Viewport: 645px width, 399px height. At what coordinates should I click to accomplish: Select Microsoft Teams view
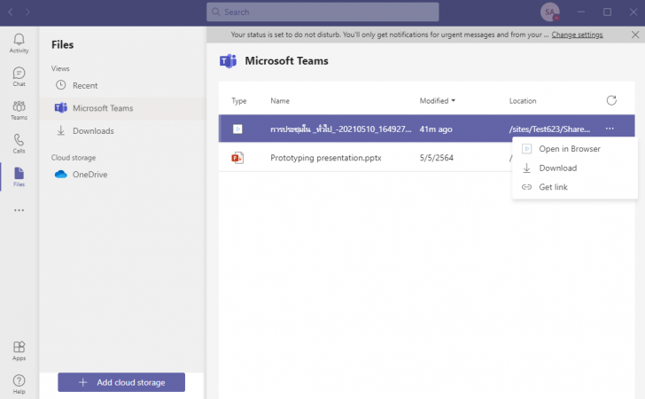pos(122,108)
